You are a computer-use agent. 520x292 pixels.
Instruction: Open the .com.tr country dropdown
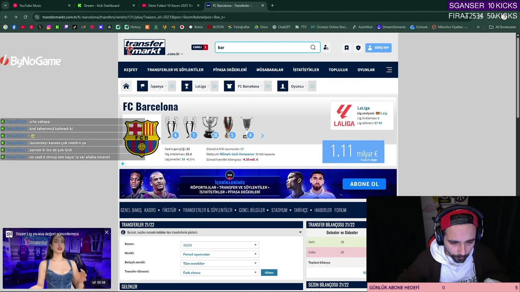[175, 54]
